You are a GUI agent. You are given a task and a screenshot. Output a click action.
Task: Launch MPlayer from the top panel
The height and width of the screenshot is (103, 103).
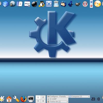(x=27, y=4)
